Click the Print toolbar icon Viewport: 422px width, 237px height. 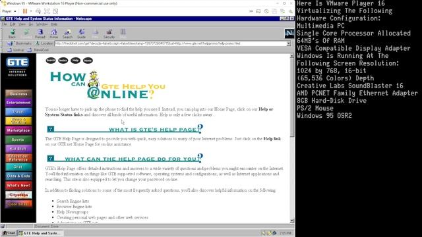pyautogui.click(x=95, y=34)
